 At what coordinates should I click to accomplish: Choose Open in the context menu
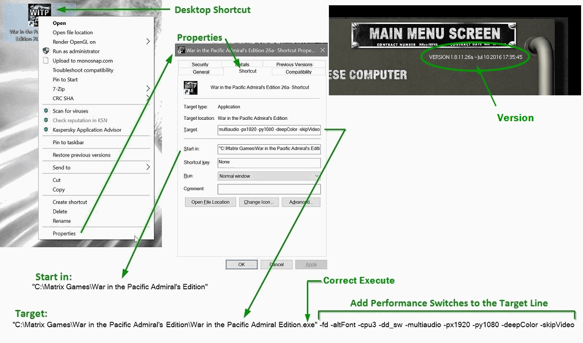click(x=59, y=23)
